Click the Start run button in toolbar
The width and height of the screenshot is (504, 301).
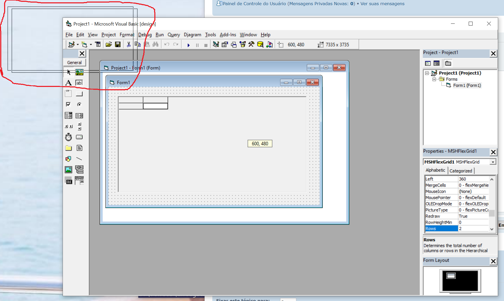188,45
